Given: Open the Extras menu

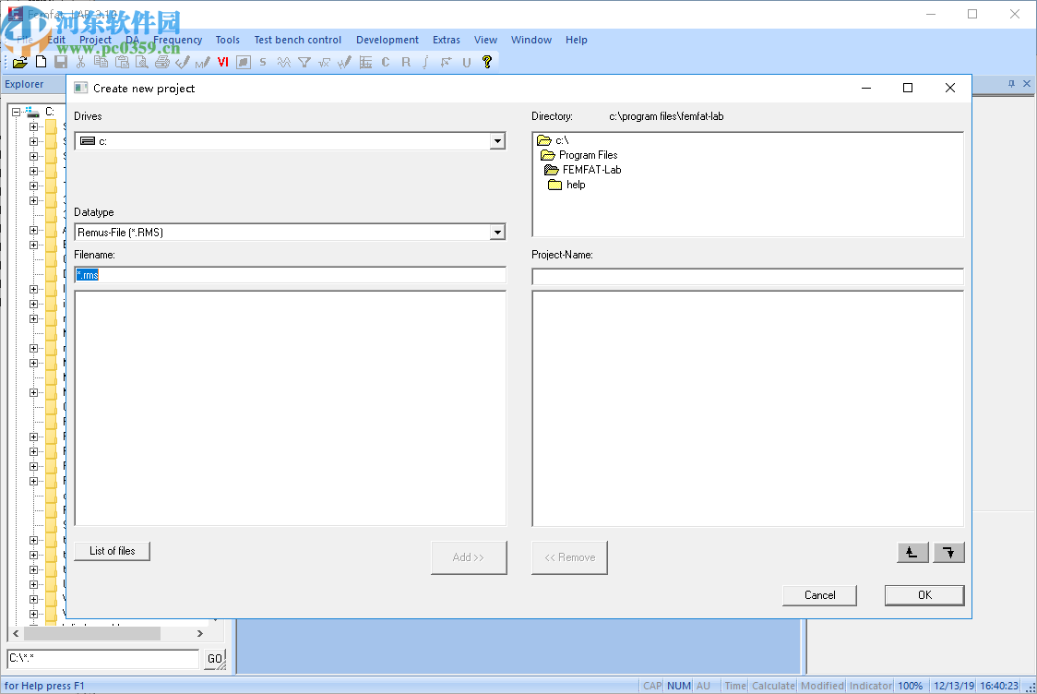Looking at the screenshot, I should point(447,40).
